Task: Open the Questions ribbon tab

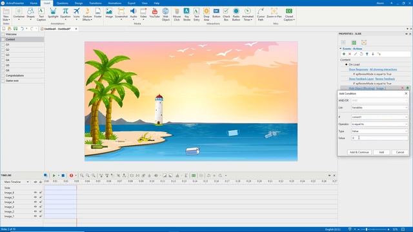Action: pos(63,3)
